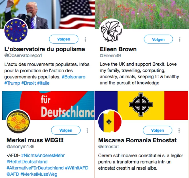
Task: Follow Merkel muss WEG!!! account
Action: pos(66,130)
